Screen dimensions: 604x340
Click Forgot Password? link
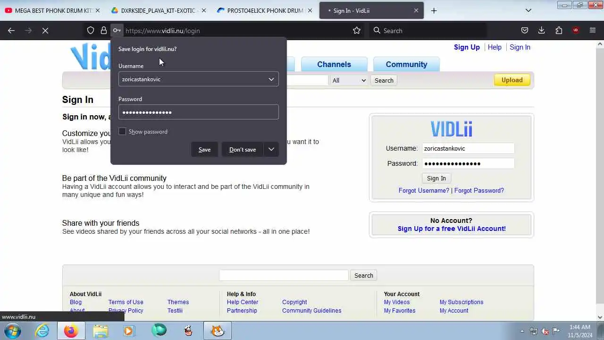pos(479,191)
